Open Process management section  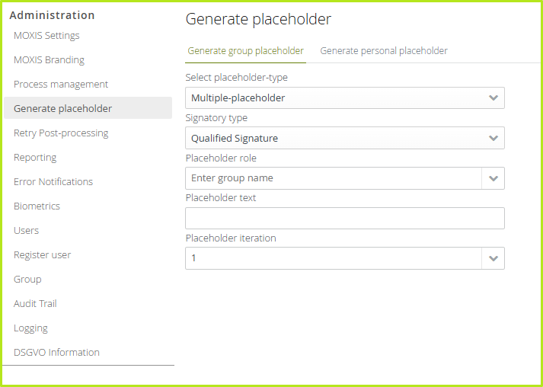pyautogui.click(x=61, y=85)
